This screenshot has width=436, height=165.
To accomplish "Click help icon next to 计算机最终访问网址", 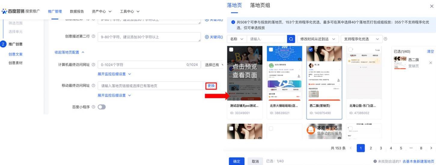I will (x=93, y=65).
